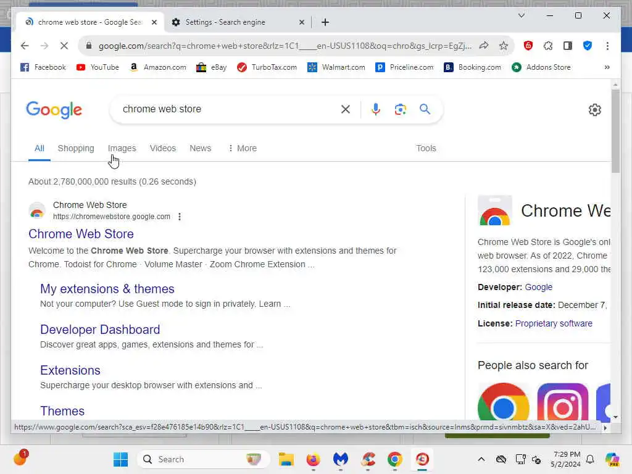This screenshot has height=474, width=632.
Task: Start voice search with the microphone
Action: (x=376, y=109)
